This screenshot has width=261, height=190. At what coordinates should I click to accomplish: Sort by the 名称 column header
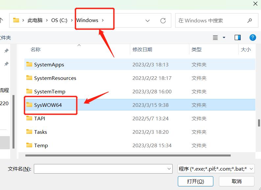click(x=36, y=49)
